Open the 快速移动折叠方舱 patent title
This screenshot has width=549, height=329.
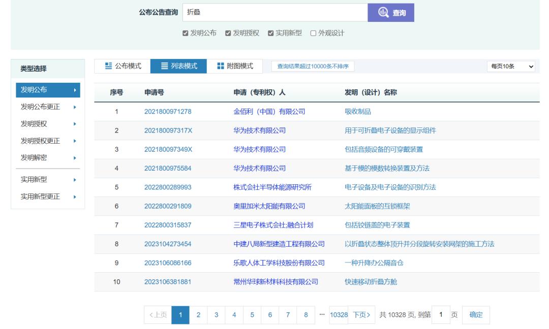(369, 282)
